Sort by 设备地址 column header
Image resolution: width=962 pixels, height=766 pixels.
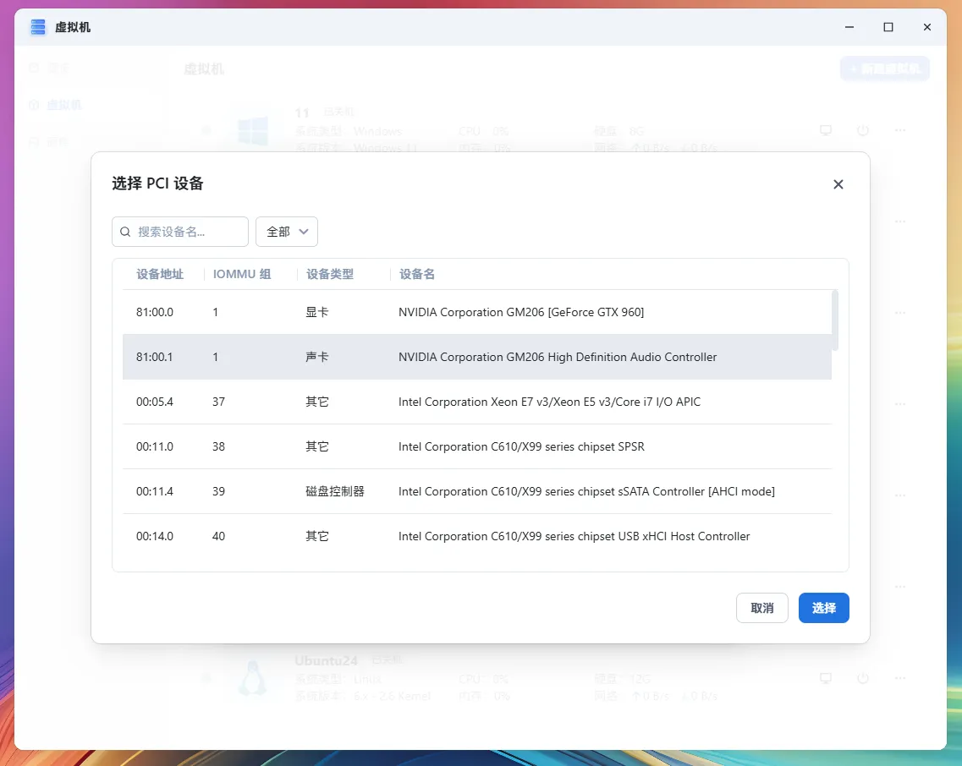[159, 274]
